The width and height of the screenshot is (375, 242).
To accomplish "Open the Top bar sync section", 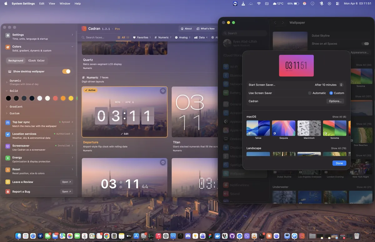I will click(x=39, y=124).
